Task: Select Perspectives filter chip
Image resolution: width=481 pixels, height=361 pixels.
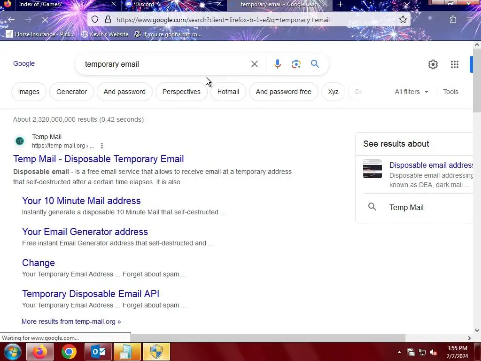Action: (181, 92)
